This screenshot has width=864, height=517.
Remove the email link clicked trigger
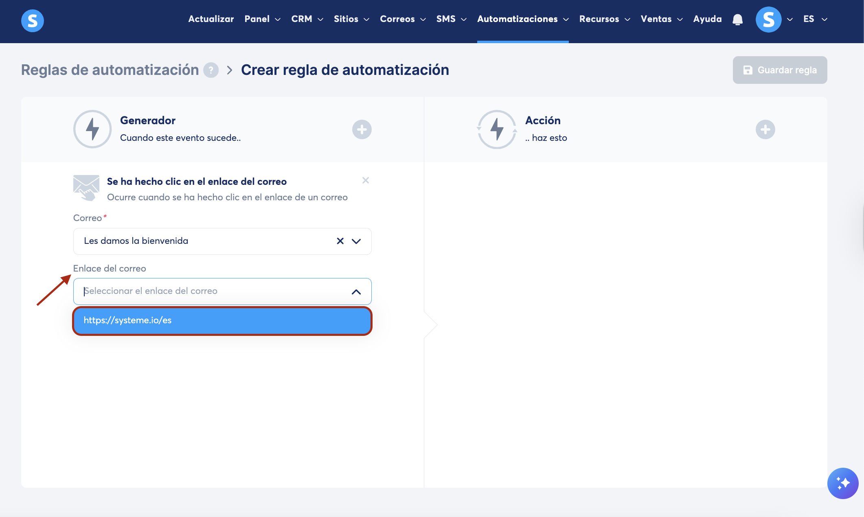click(x=366, y=180)
